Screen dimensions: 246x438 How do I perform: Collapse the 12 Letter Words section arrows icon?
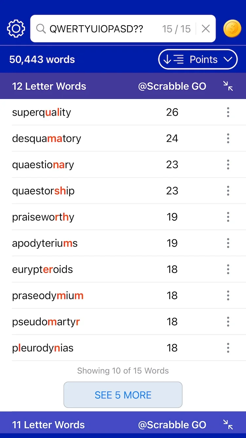click(x=228, y=86)
